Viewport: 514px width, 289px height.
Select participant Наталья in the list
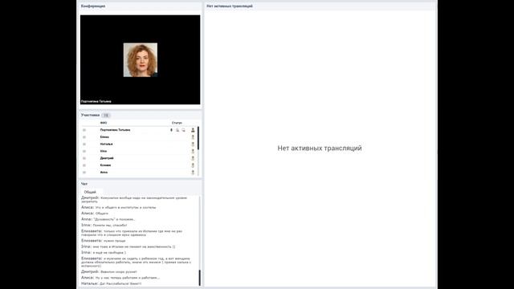tap(107, 144)
